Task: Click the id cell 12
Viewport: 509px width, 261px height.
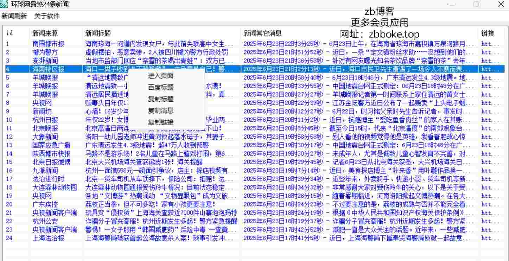Action: click(9, 137)
